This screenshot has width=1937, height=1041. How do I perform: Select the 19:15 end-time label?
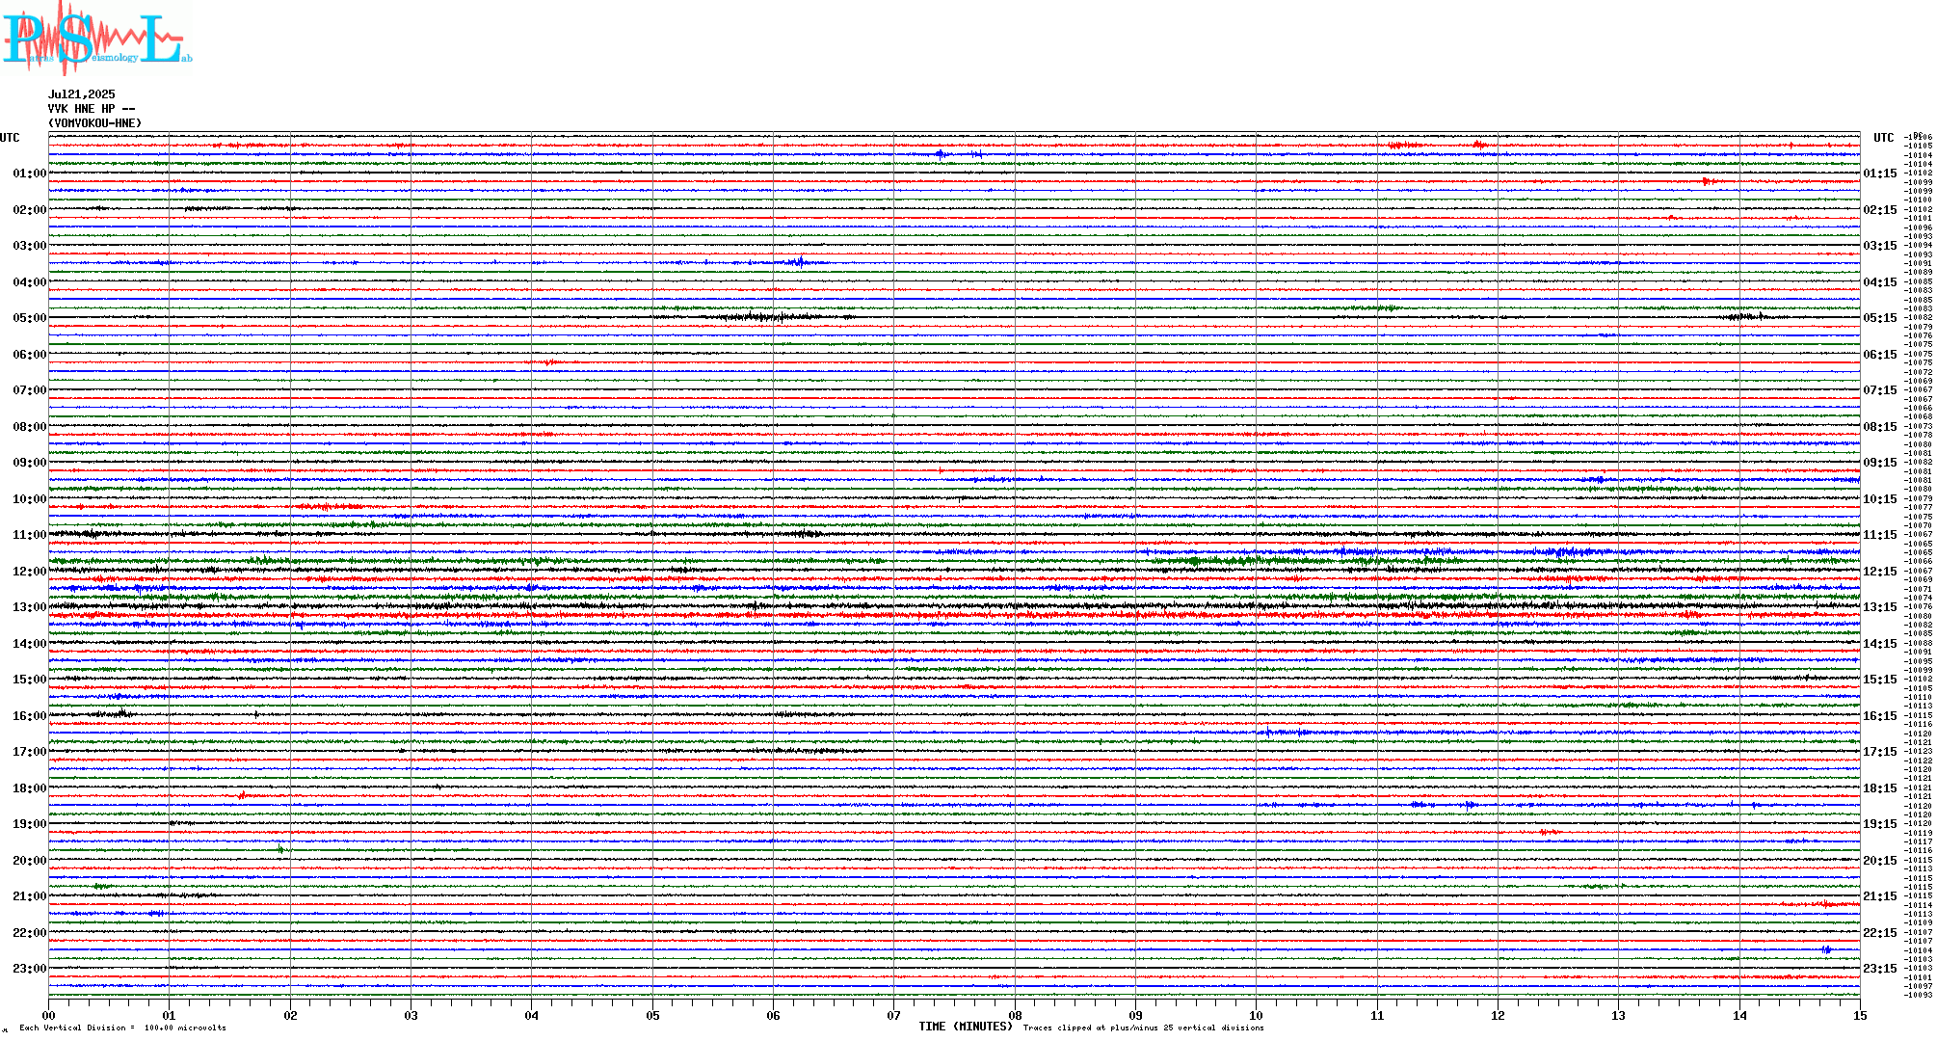pos(1880,824)
